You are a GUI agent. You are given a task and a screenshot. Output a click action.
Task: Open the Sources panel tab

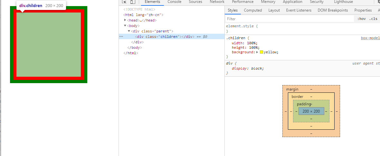coord(195,2)
